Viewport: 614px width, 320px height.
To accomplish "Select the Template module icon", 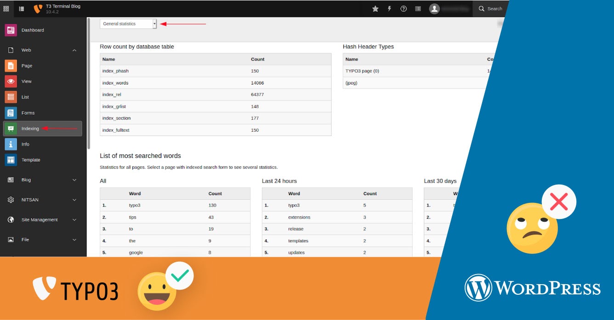I will tap(10, 160).
